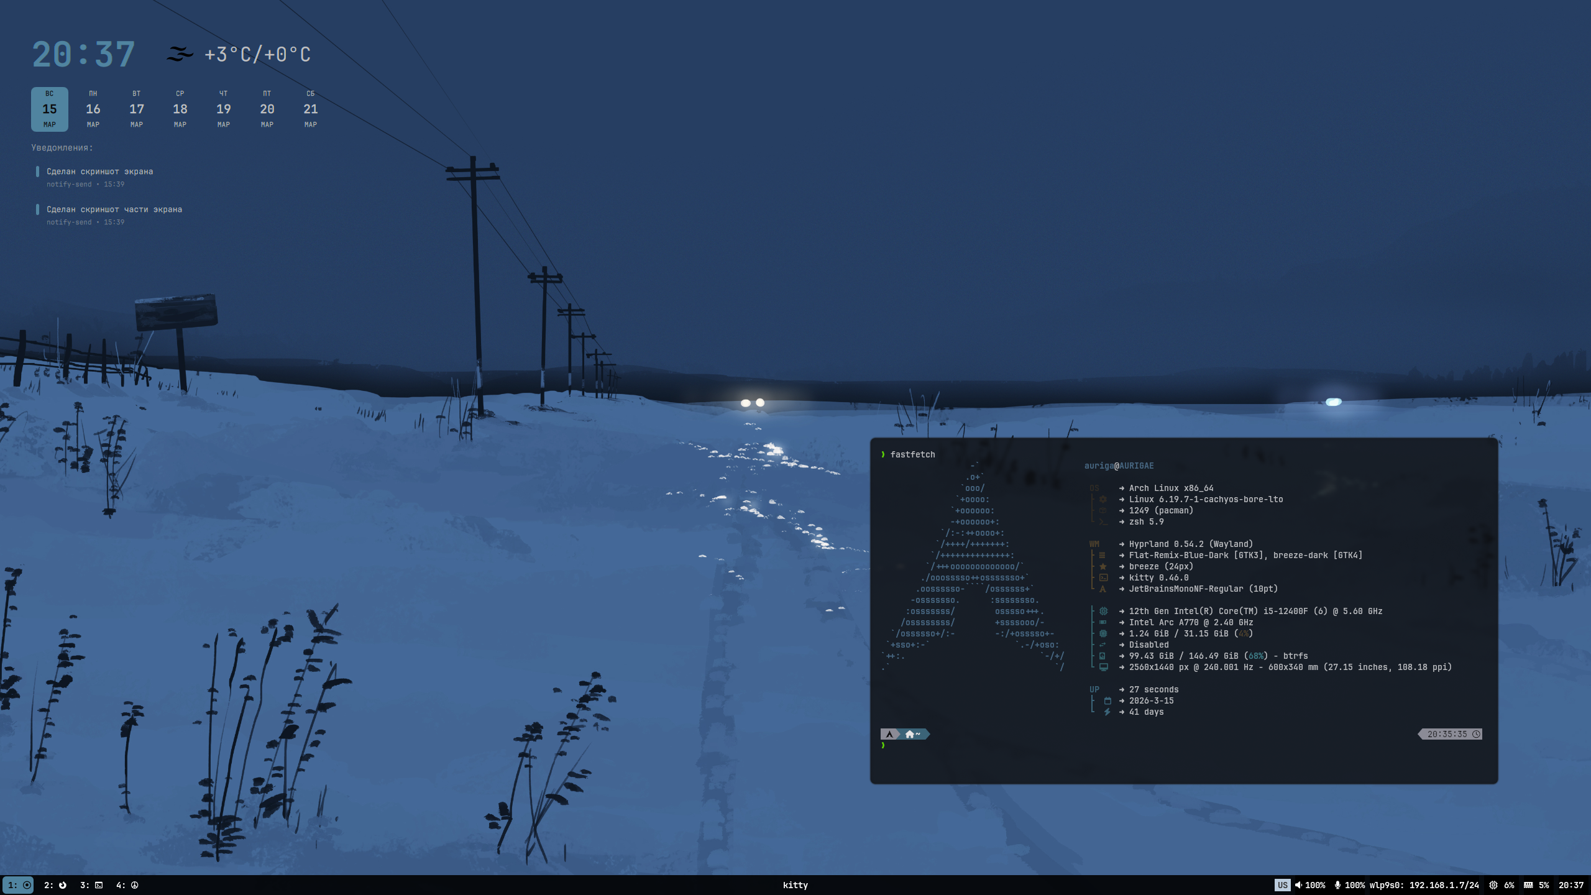The width and height of the screenshot is (1591, 895).
Task: Click the 20:35:35 timestamp in the terminal prompt
Action: [x=1447, y=734]
